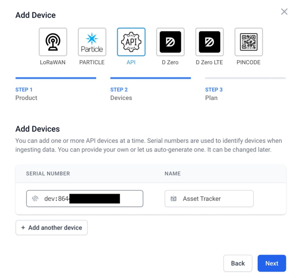This screenshot has height=278, width=296.
Task: Go Back to previous step
Action: click(238, 263)
